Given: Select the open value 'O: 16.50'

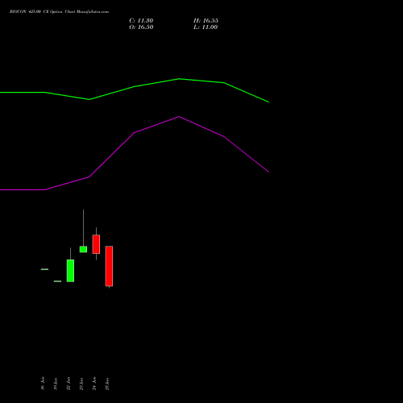Looking at the screenshot, I should (x=141, y=27).
